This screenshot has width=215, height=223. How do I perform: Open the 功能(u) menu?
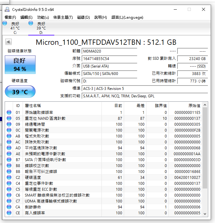click(43, 17)
